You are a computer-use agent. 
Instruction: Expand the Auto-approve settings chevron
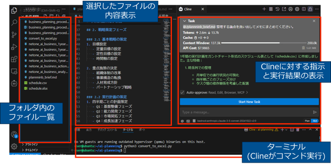[247, 92]
